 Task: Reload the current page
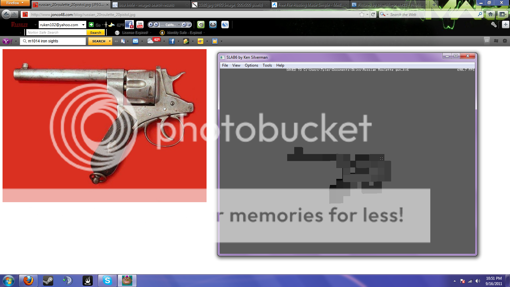(373, 14)
